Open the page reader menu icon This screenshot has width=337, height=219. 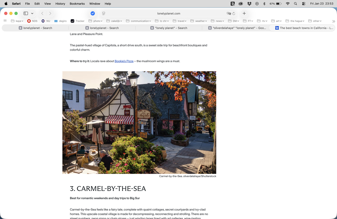click(104, 13)
